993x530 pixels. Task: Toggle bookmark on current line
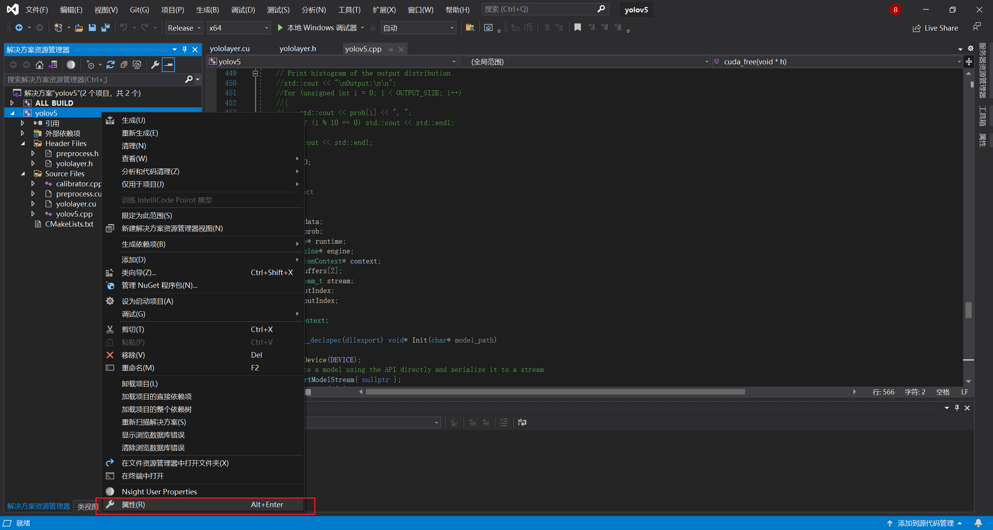click(x=578, y=28)
